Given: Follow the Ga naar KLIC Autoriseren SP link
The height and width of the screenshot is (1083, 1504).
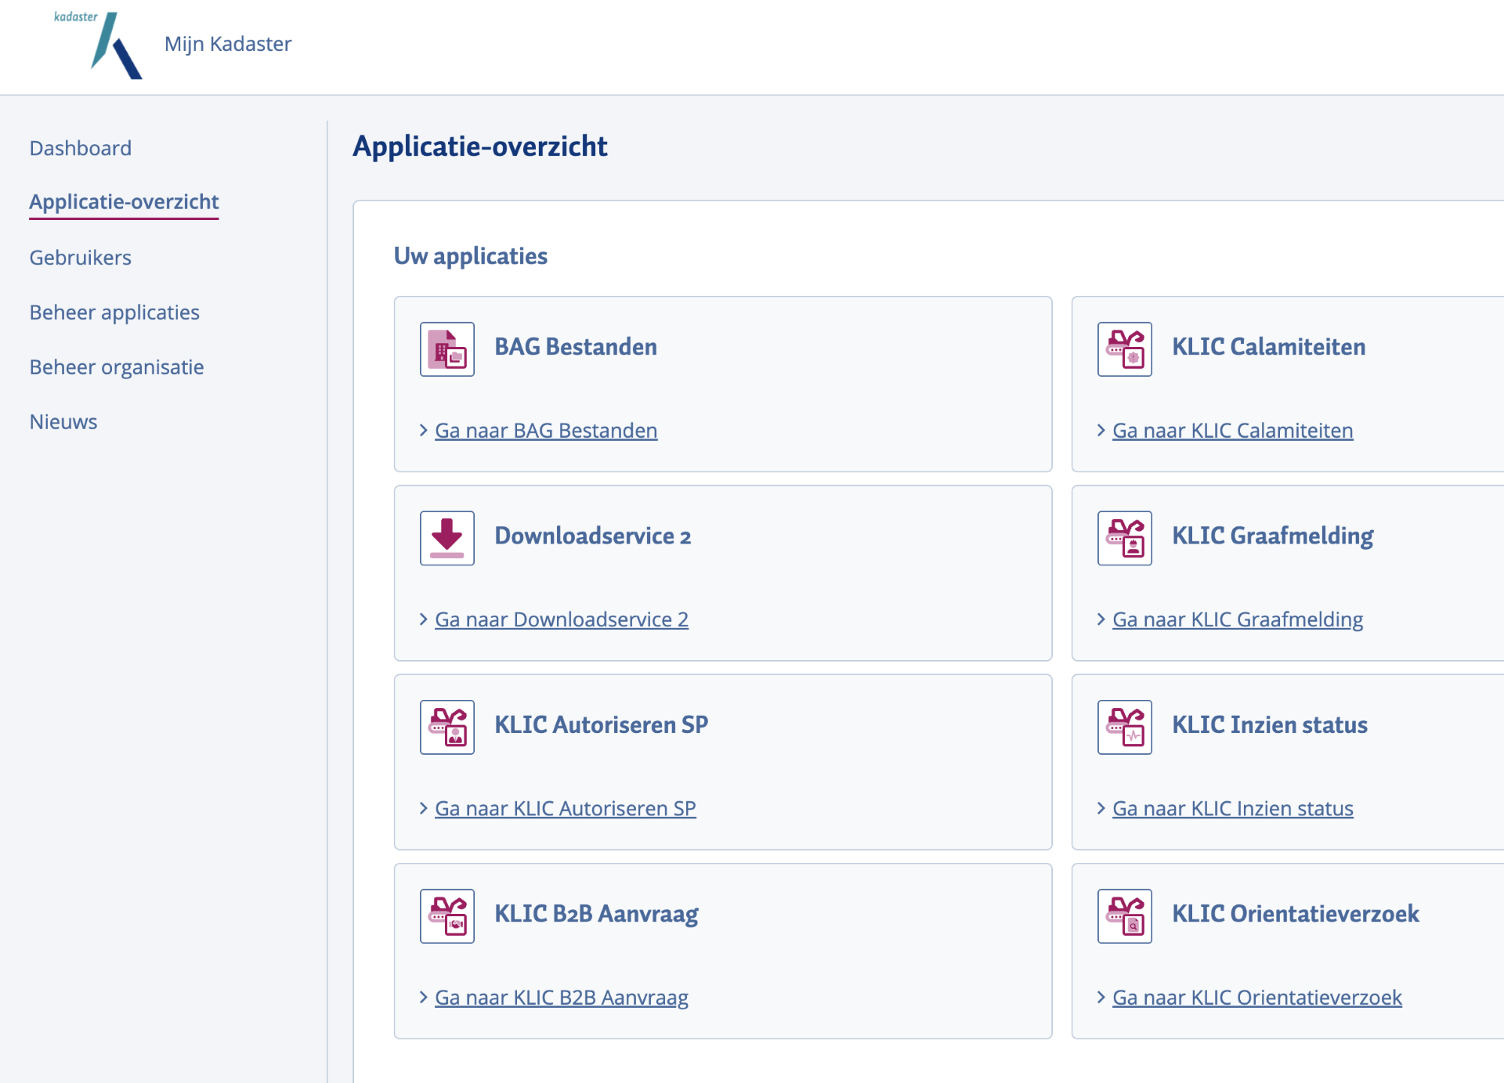Looking at the screenshot, I should tap(566, 808).
